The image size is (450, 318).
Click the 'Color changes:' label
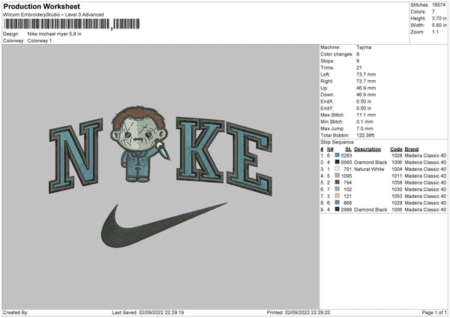(337, 54)
